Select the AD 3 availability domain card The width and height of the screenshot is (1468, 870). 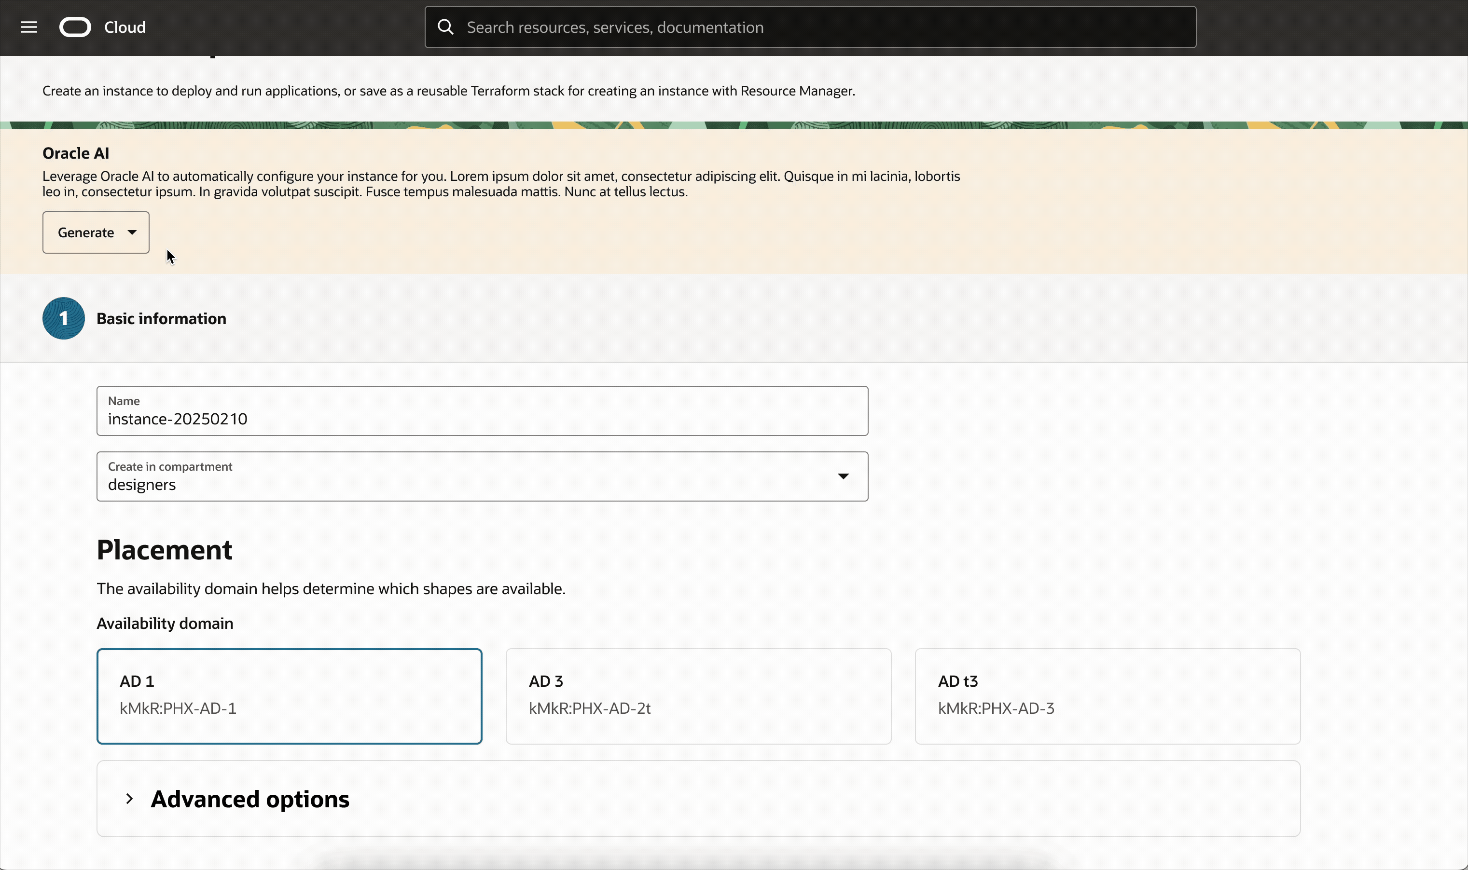(x=698, y=696)
